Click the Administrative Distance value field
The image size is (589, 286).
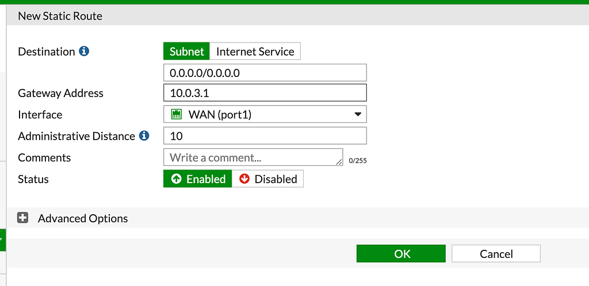coord(265,136)
